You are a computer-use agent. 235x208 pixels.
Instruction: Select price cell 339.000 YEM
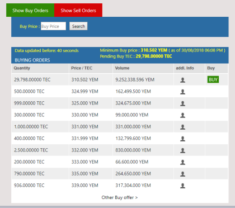coord(91,185)
